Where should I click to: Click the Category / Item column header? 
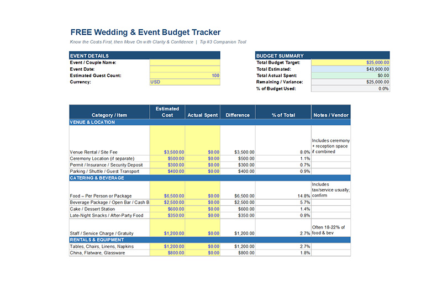(109, 112)
